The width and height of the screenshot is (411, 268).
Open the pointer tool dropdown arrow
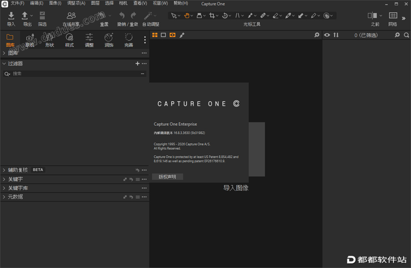[x=179, y=16]
